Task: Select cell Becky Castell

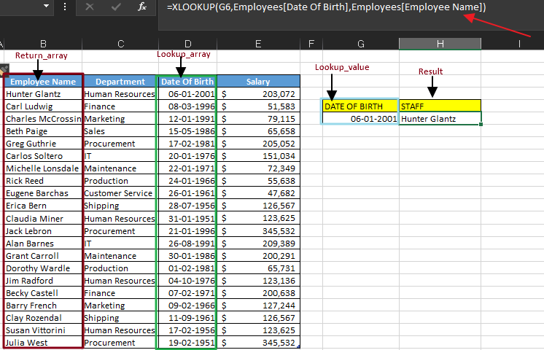Action: coord(43,293)
